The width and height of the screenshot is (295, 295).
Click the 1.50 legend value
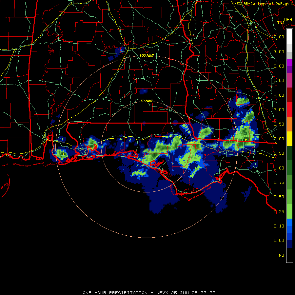(x=279, y=153)
